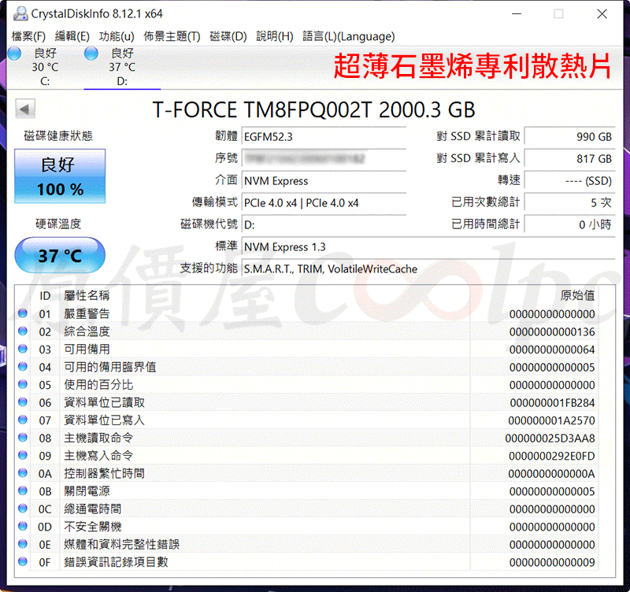The height and width of the screenshot is (592, 630).
Task: Select the D: drive 37 °C tab
Action: (x=122, y=67)
